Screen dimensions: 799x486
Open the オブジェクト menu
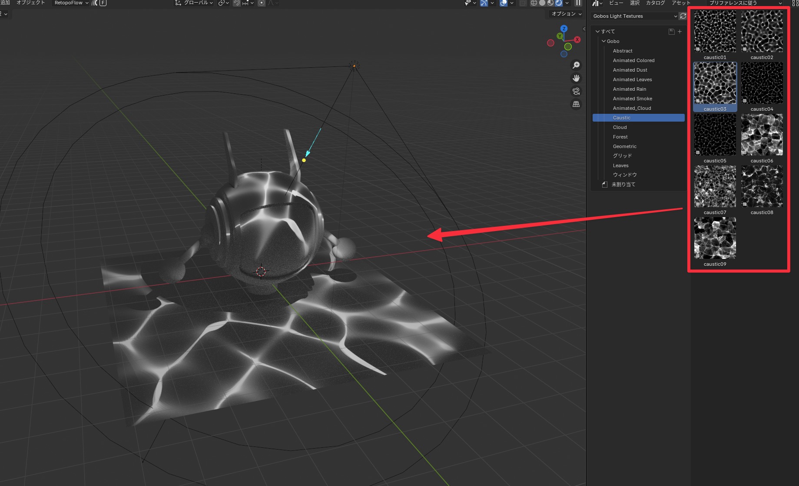[30, 3]
